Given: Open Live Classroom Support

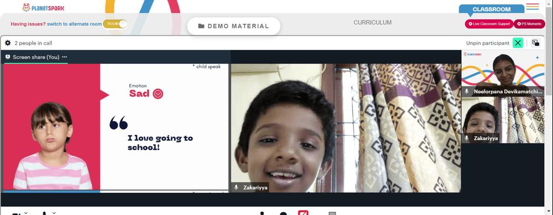Looking at the screenshot, I should pos(489,24).
